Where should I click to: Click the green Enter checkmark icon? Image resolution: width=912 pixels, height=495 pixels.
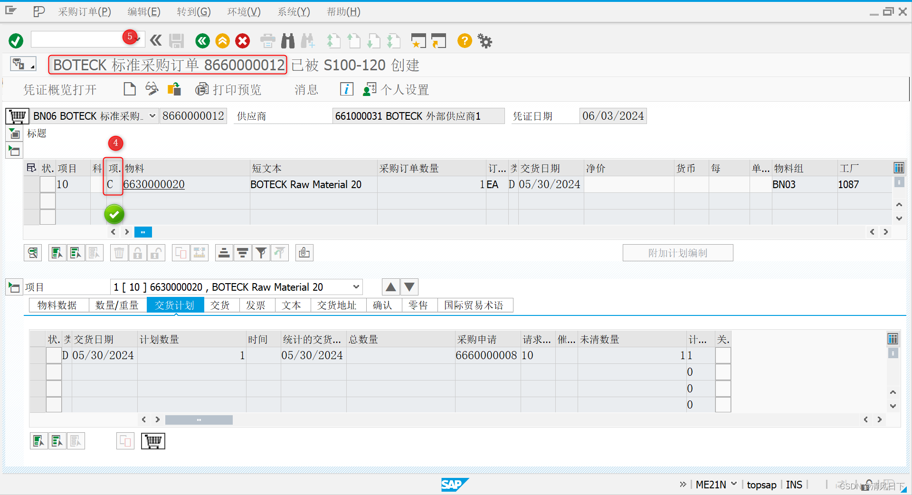(16, 41)
